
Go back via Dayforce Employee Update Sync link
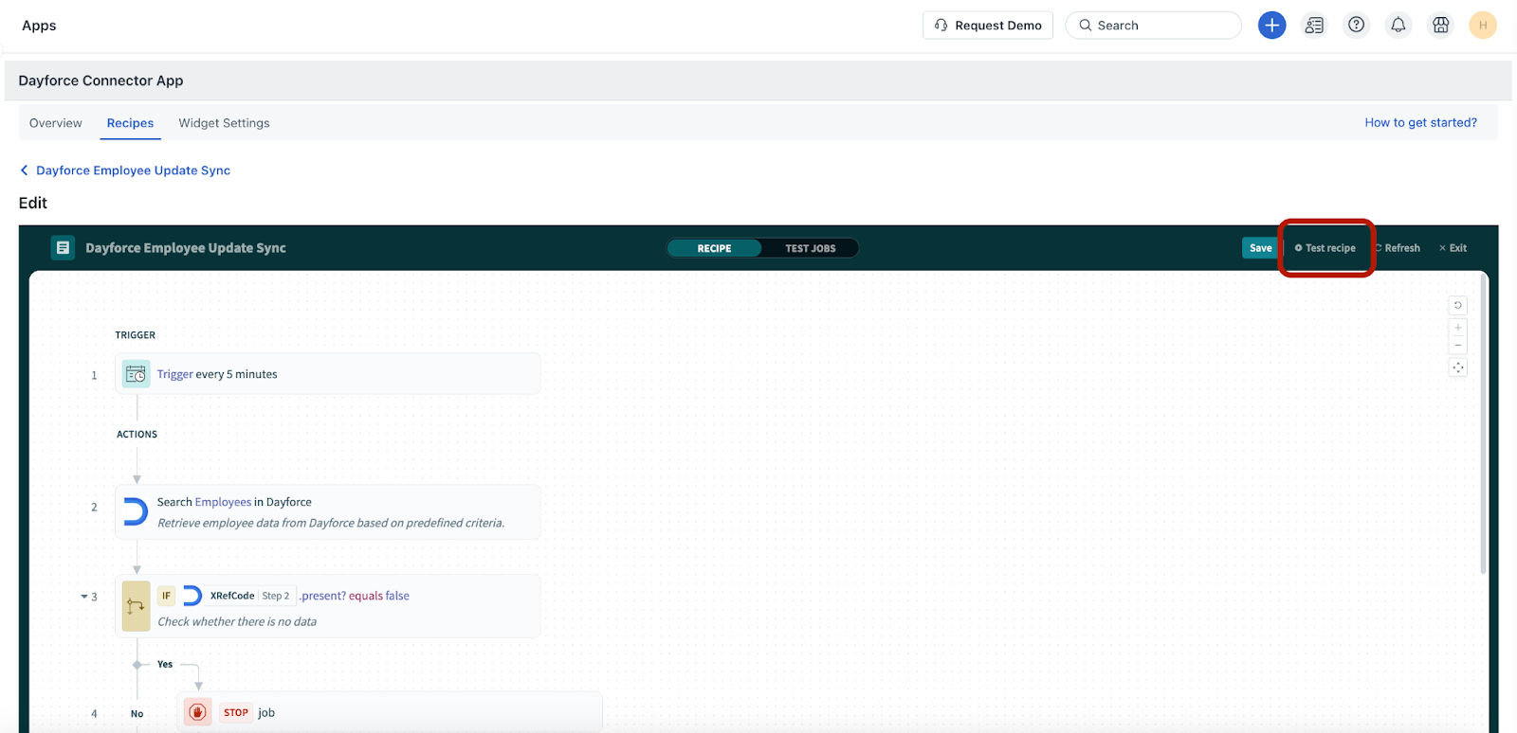pos(133,170)
